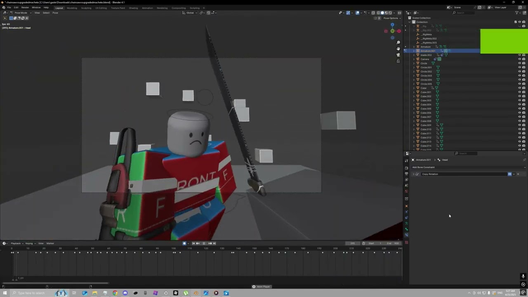Click the End frame field
This screenshot has height=297, width=528.
pyautogui.click(x=393, y=243)
